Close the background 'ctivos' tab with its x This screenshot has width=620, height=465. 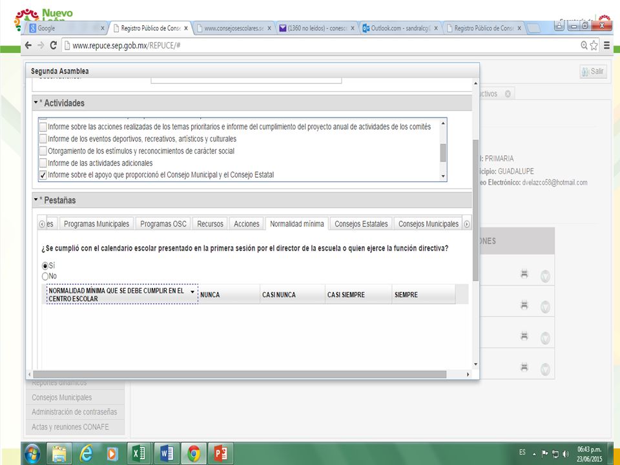(508, 94)
